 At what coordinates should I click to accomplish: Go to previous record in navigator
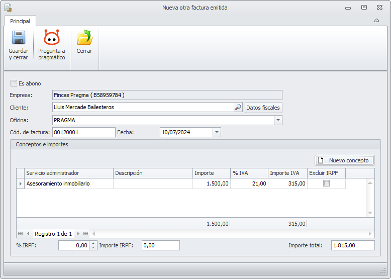click(28, 234)
